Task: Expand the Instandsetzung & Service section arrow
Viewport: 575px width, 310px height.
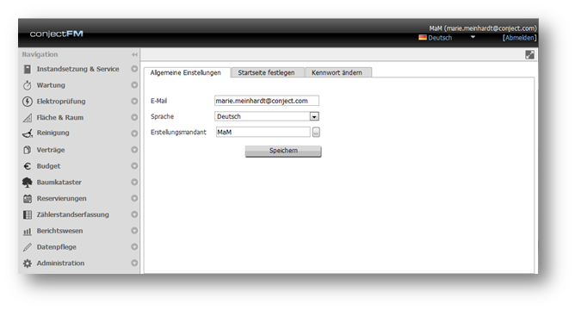Action: pyautogui.click(x=134, y=69)
